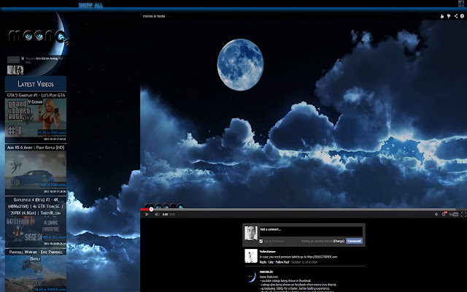Click the thumbs-up like icon above the video
This screenshot has width=467, height=292.
point(442,16)
